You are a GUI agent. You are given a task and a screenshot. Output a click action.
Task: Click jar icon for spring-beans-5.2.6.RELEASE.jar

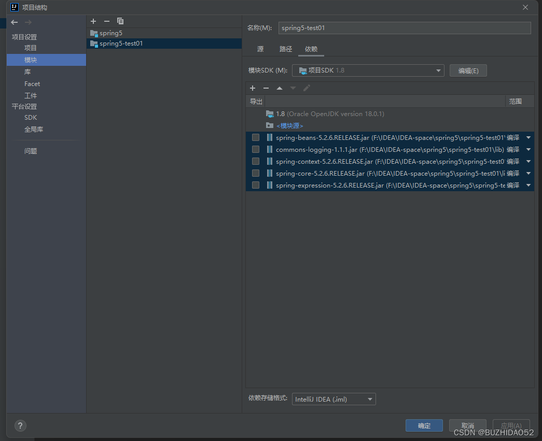pos(270,137)
